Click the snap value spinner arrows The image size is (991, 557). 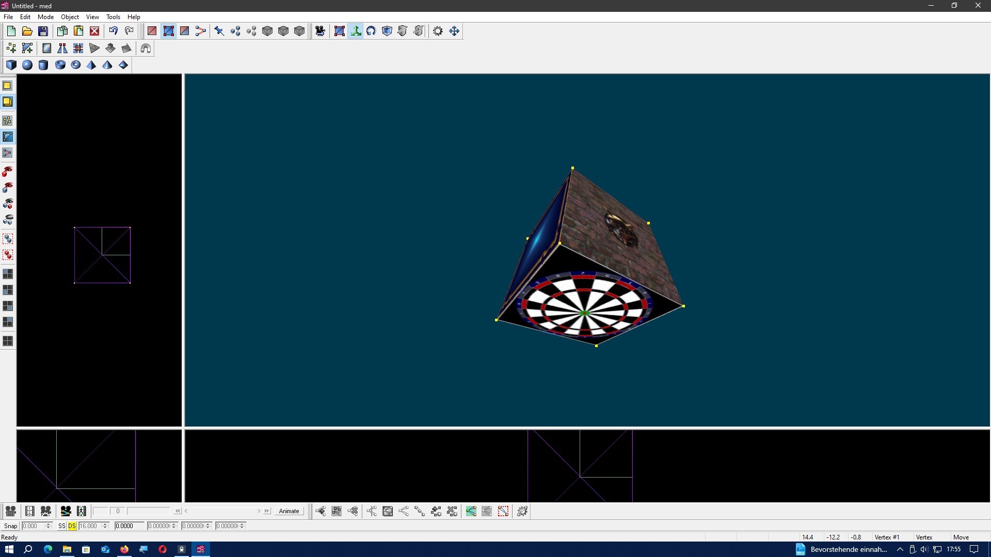(49, 526)
